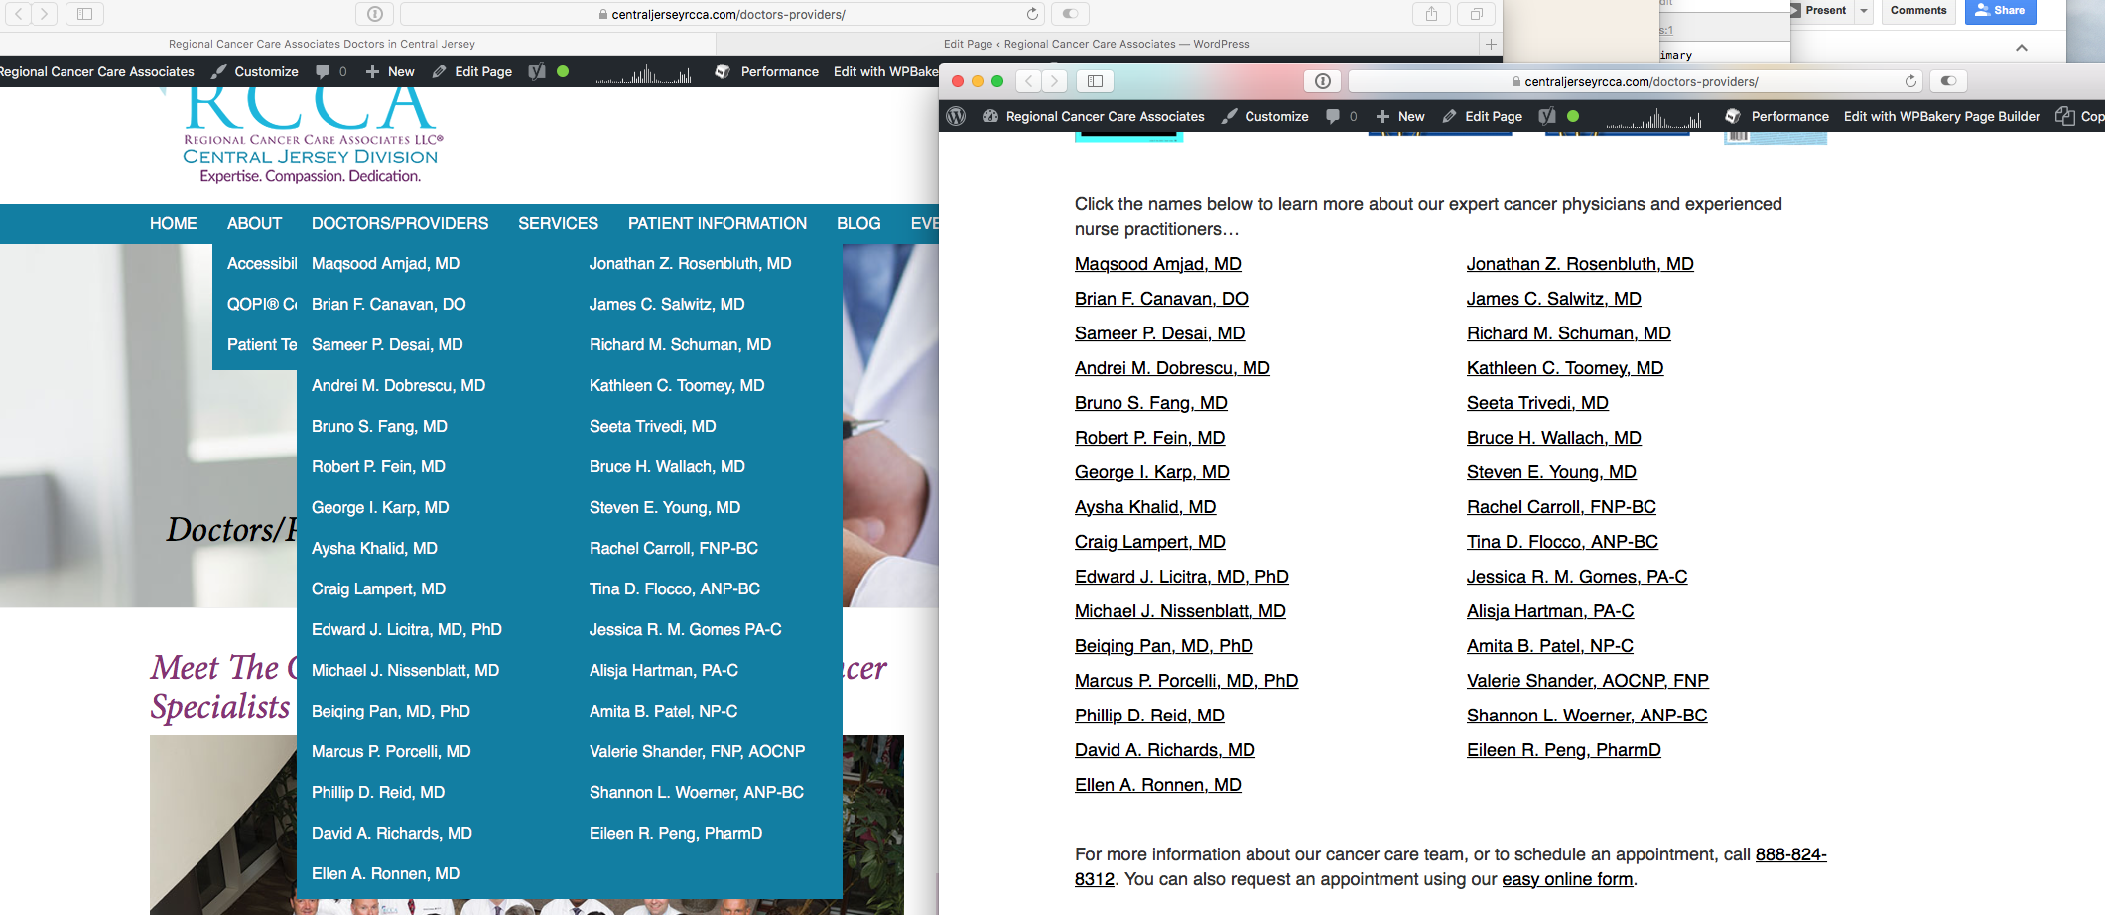This screenshot has width=2105, height=915.
Task: Reload the page in the rear Safari window
Action: click(x=1032, y=14)
